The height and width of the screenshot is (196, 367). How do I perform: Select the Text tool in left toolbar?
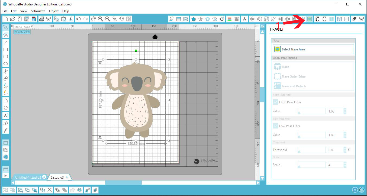pyautogui.click(x=5, y=115)
